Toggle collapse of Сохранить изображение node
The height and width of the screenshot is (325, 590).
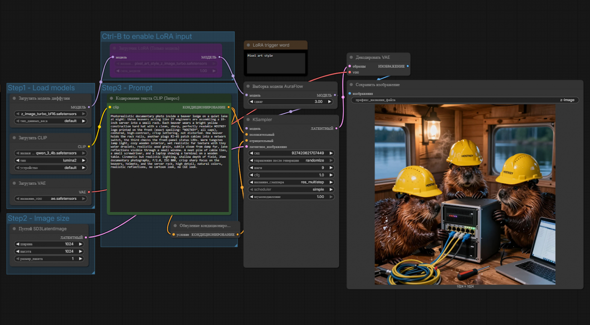351,85
